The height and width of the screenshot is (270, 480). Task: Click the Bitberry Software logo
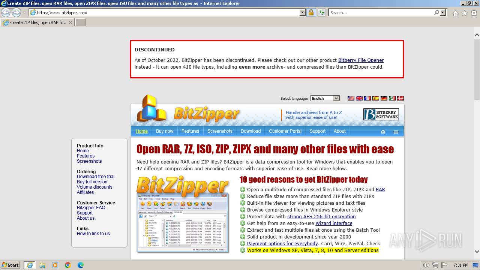point(381,114)
